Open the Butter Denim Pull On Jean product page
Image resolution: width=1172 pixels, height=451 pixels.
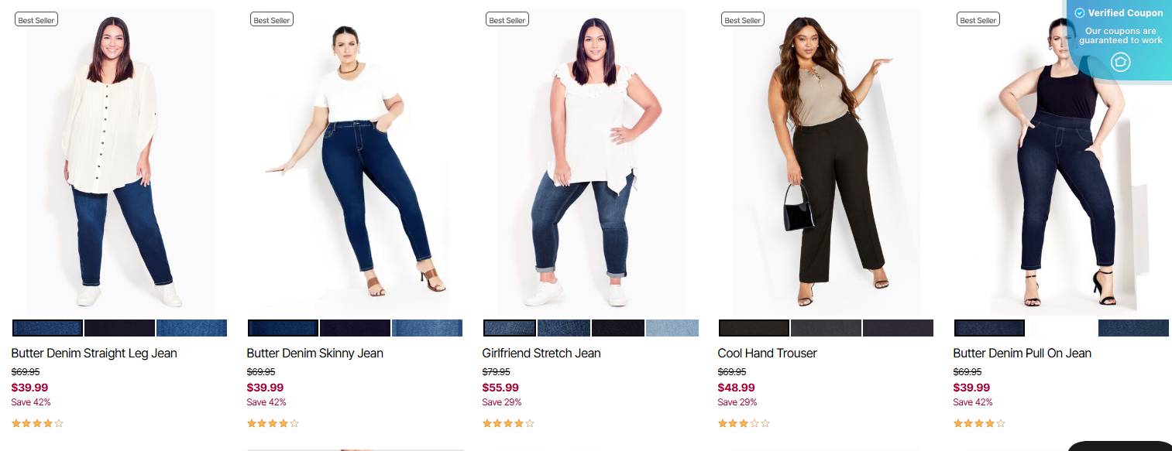tap(1022, 353)
